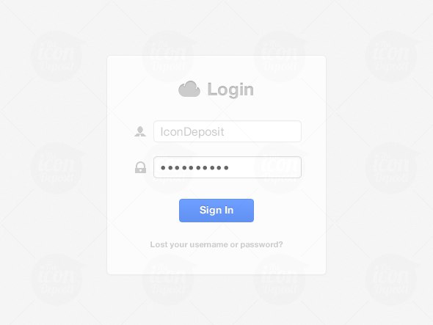433x325 pixels.
Task: Submit the form using Sign In
Action: [x=216, y=211]
